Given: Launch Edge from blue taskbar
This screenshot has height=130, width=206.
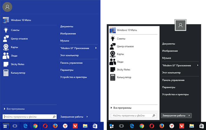Looking at the screenshot, I should (x=25, y=126).
